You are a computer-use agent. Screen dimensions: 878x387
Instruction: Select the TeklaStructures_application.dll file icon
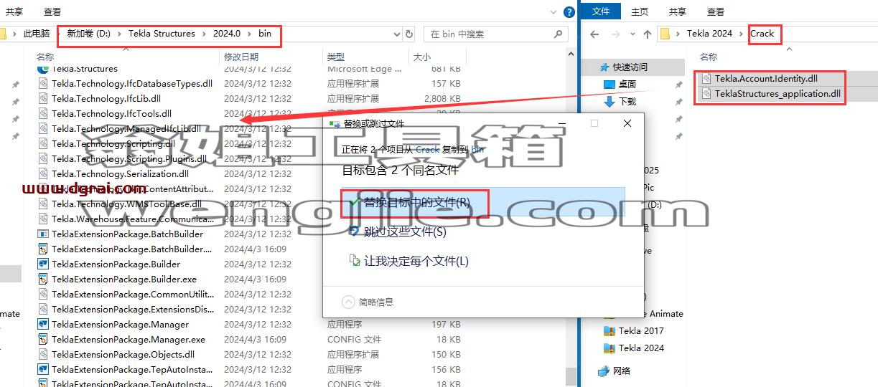[706, 94]
